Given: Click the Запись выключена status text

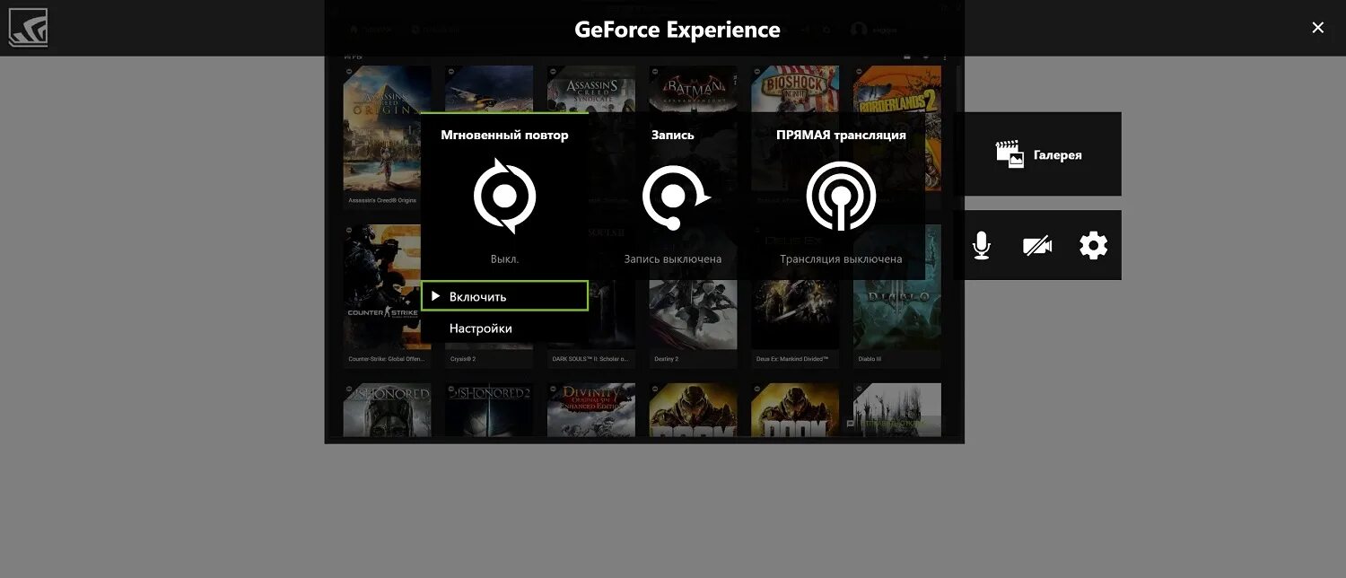Looking at the screenshot, I should pos(673,259).
